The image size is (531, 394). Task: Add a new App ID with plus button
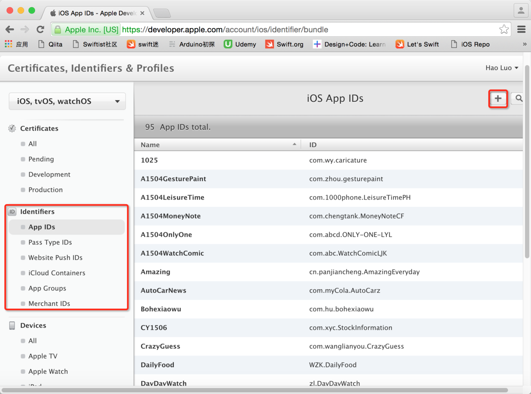498,98
